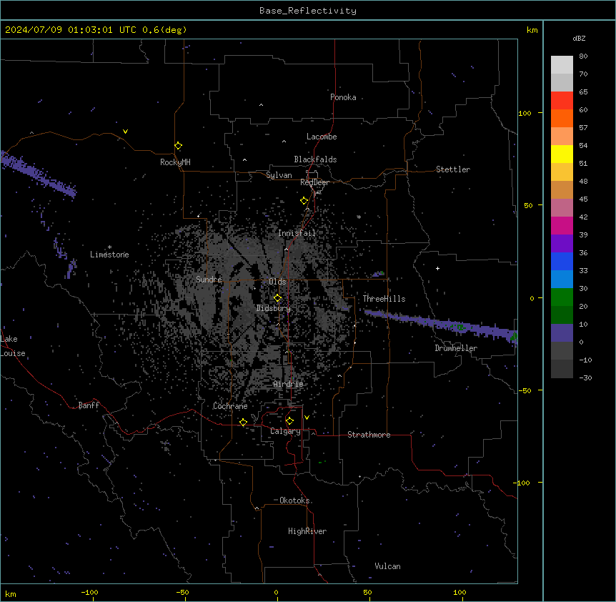The image size is (616, 602).
Task: Click the Base_Reflectivity title text
Action: point(308,11)
